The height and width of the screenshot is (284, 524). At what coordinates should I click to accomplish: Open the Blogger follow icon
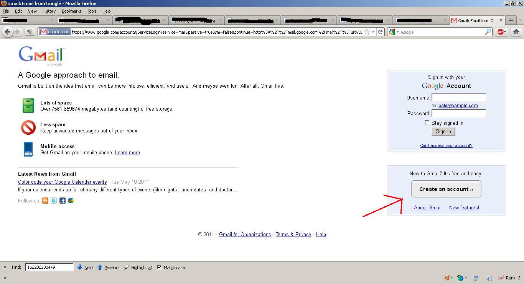[45, 201]
